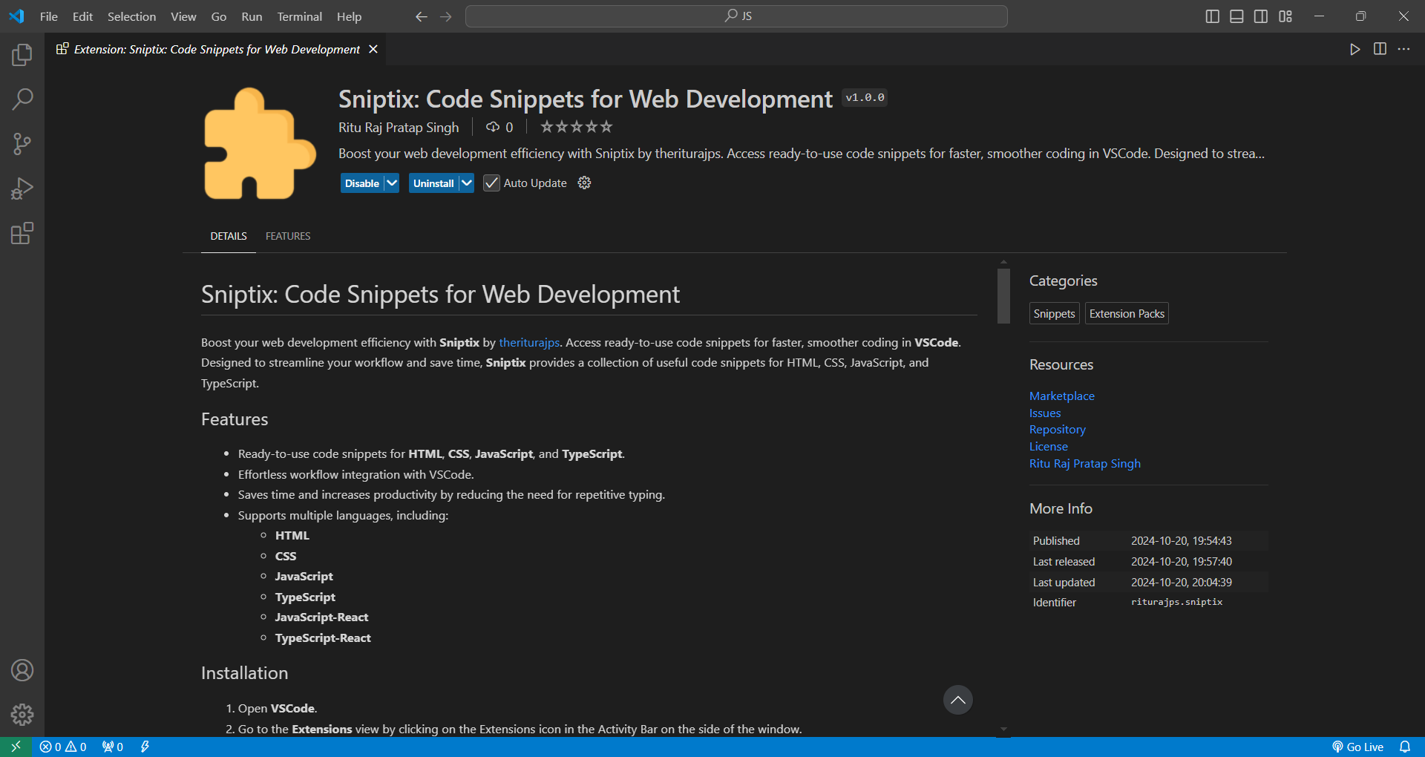
Task: Open the remote window indicator in status bar
Action: tap(16, 747)
